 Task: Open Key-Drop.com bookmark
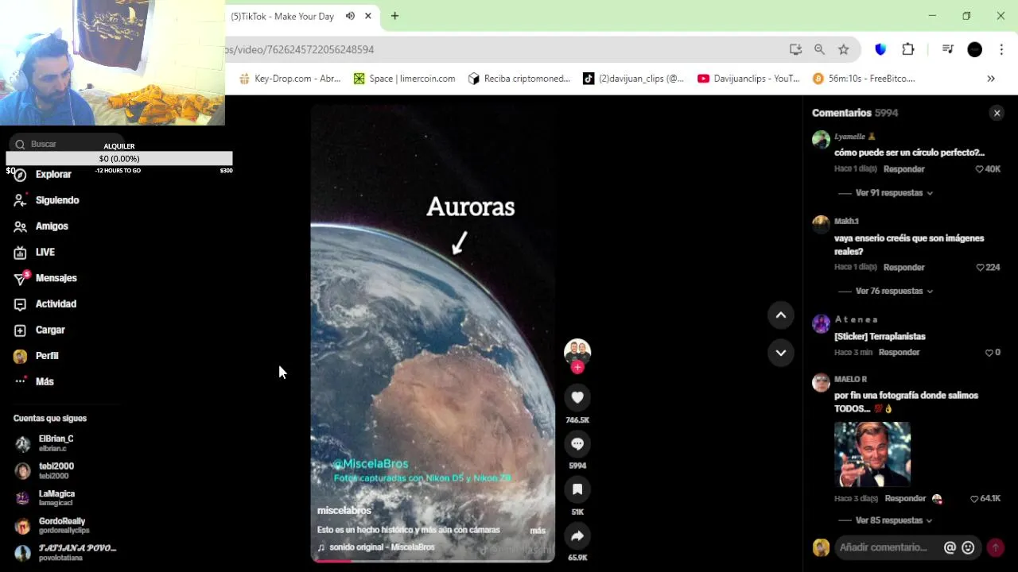coord(289,79)
